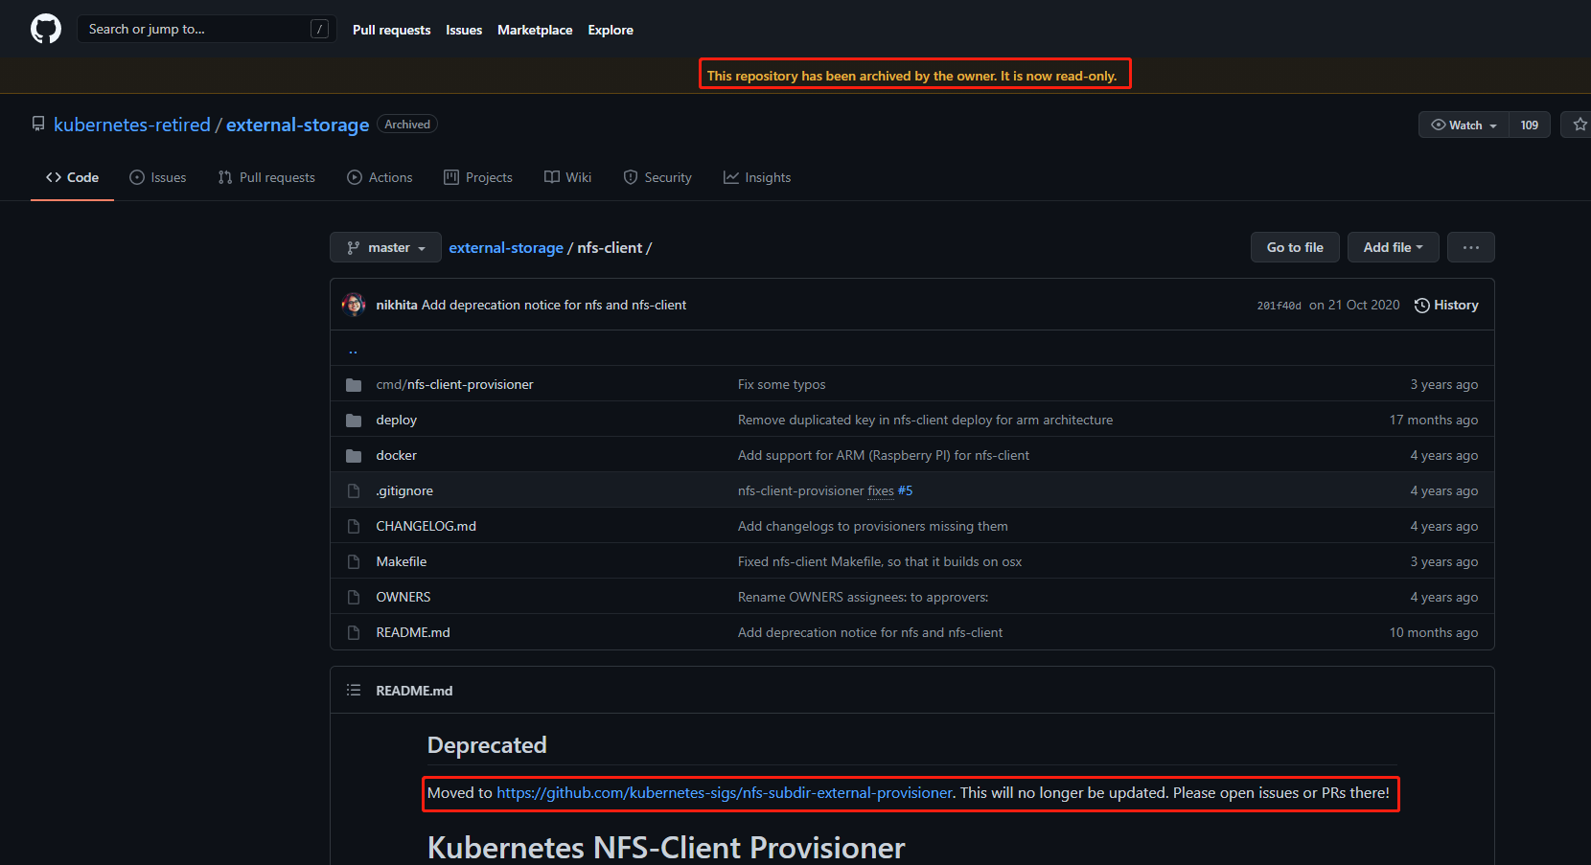
Task: Click nikhita's avatar image
Action: pyautogui.click(x=354, y=305)
